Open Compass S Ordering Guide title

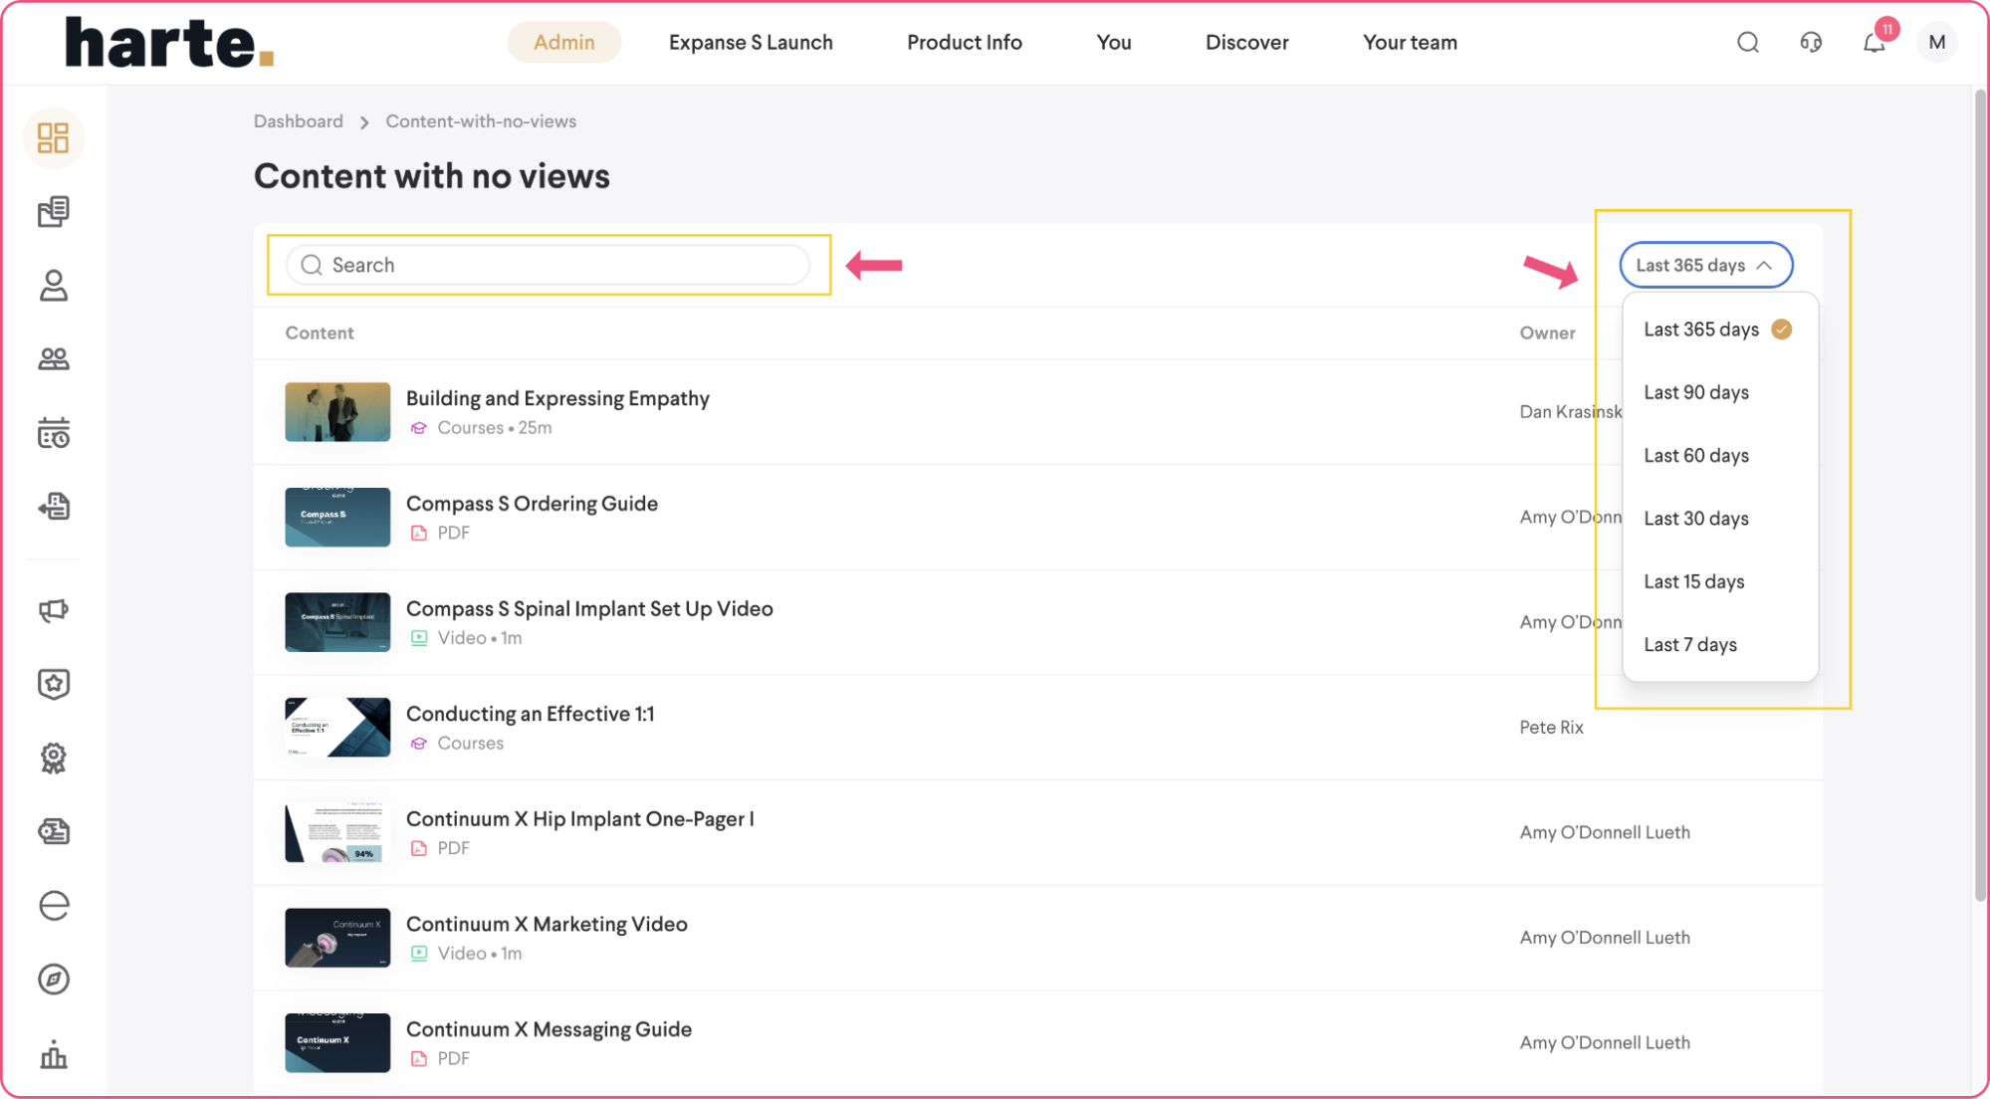point(532,504)
